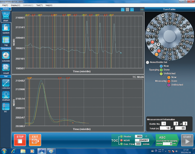
Task: Select the third chart display mode icon
Action: pos(132,10)
